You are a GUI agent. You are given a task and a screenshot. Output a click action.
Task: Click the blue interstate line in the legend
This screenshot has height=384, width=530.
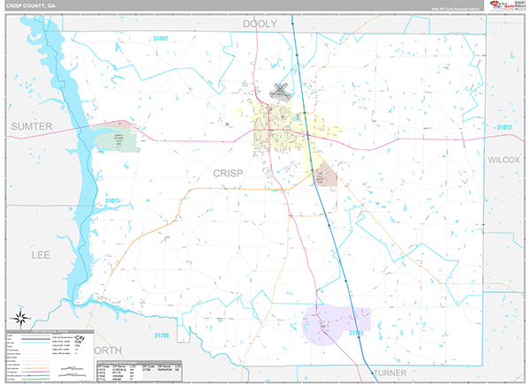point(35,375)
